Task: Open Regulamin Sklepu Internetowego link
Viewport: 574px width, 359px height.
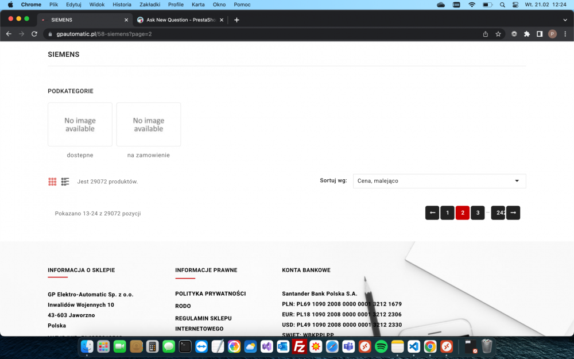Action: coord(203,323)
